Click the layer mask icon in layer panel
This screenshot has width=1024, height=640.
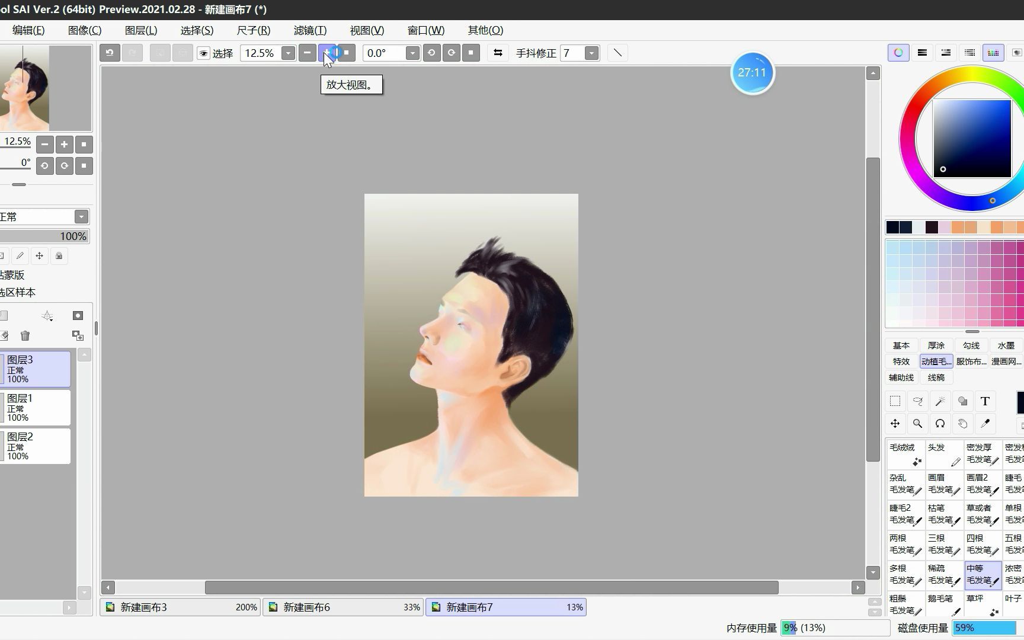[x=78, y=316]
